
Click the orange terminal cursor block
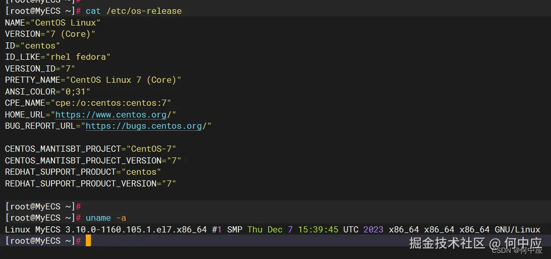click(88, 241)
